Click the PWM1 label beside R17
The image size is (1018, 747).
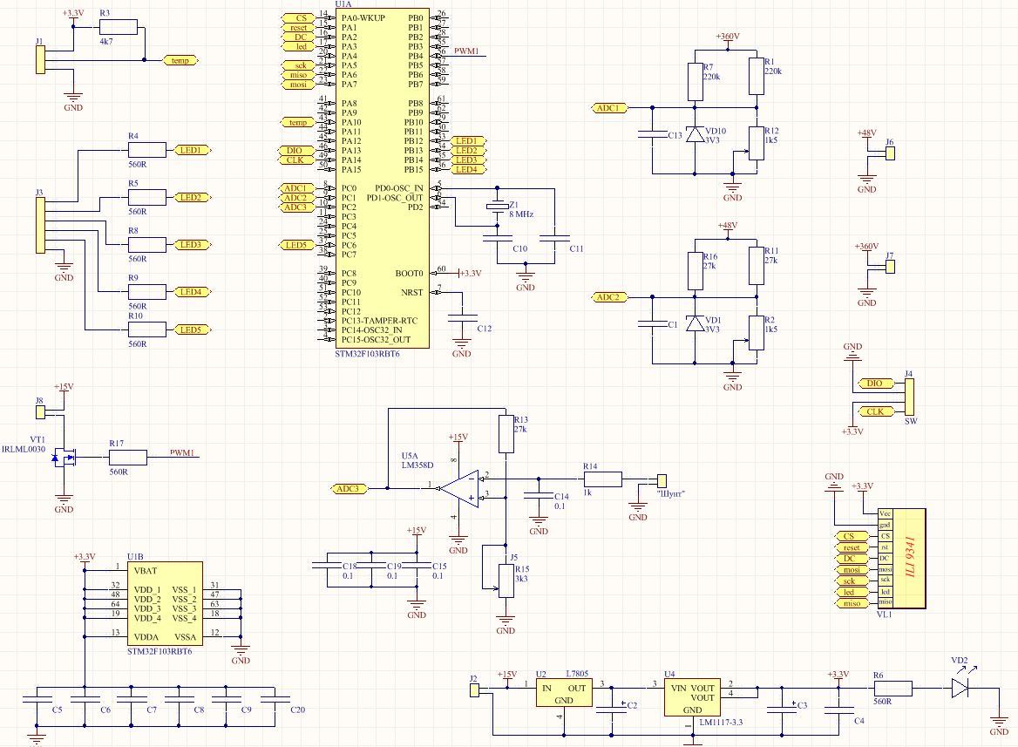click(182, 452)
